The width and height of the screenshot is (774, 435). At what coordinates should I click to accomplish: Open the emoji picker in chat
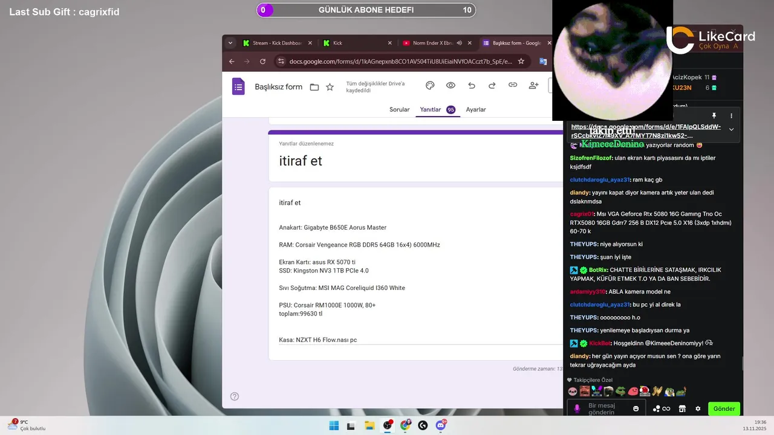click(x=636, y=409)
